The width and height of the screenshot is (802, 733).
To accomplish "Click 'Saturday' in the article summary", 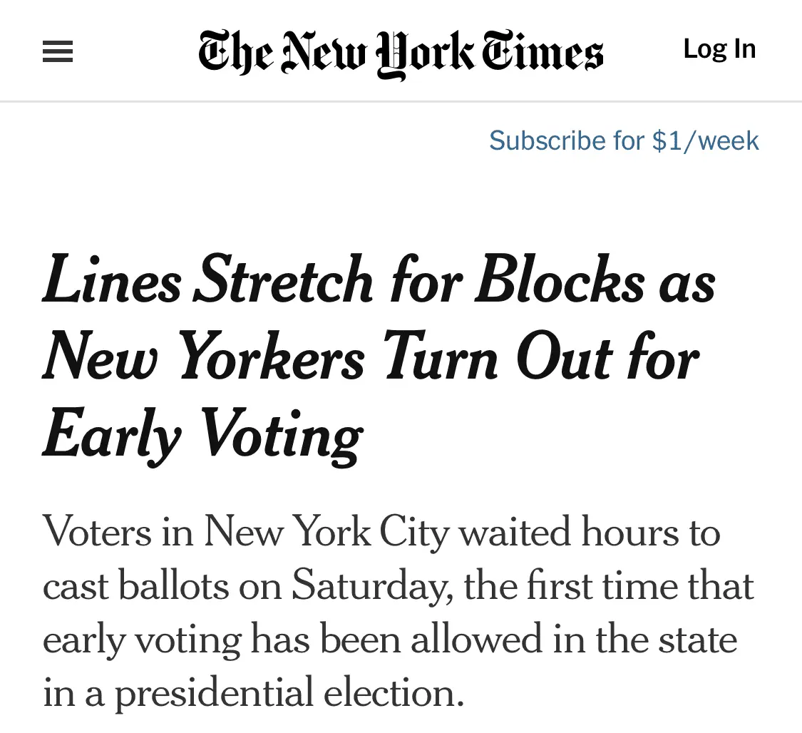I will (x=371, y=585).
